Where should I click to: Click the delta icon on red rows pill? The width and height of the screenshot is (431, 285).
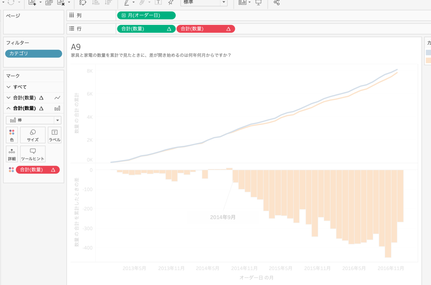pos(228,29)
